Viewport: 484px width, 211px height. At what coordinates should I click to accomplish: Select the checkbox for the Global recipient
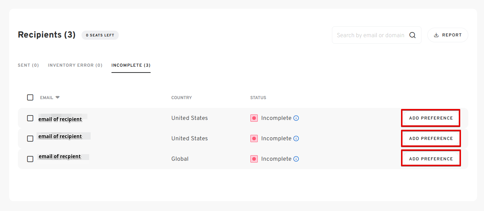(30, 159)
